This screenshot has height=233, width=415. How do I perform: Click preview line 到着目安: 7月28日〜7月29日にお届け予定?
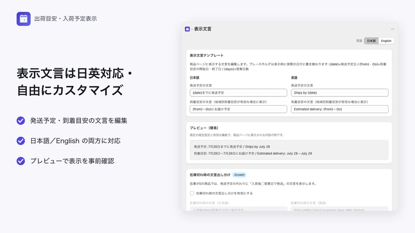(253, 153)
